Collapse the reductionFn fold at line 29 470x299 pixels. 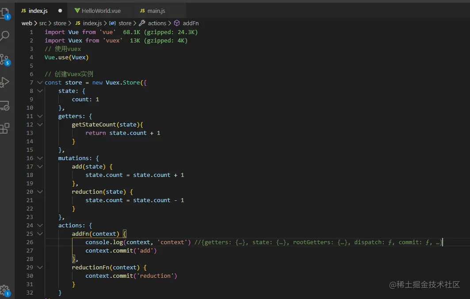39,267
